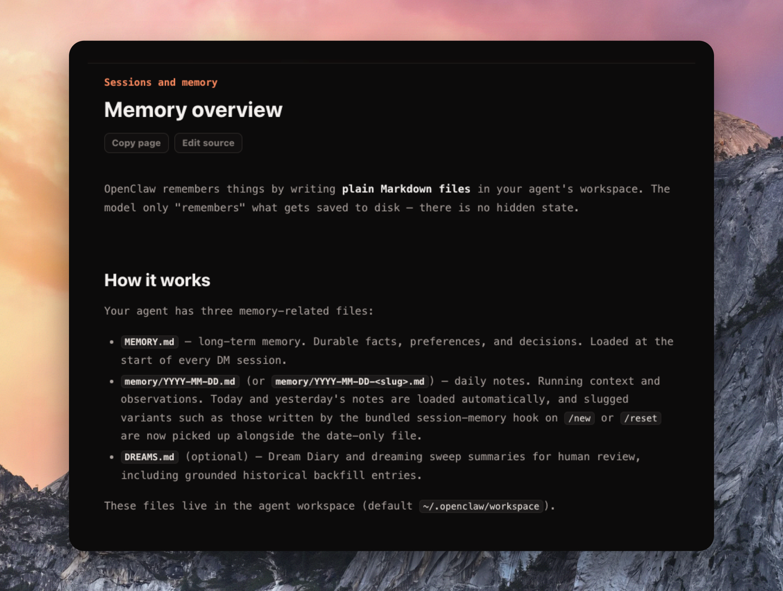The height and width of the screenshot is (591, 783).
Task: Click 'Your agent has three memory-related files:' line
Action: tap(239, 311)
